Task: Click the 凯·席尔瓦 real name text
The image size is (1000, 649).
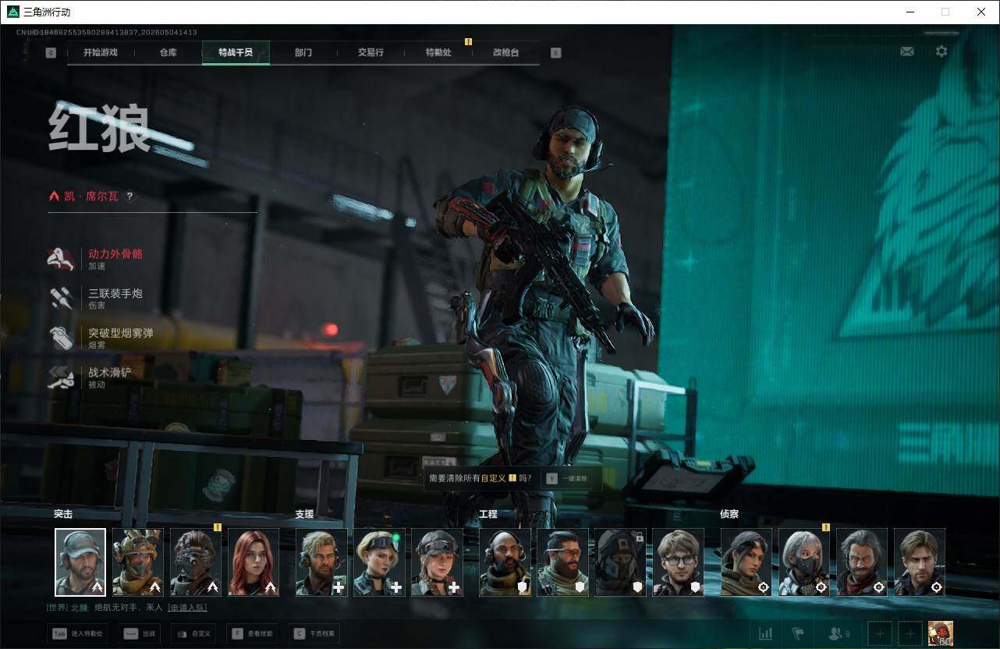Action: (90, 197)
